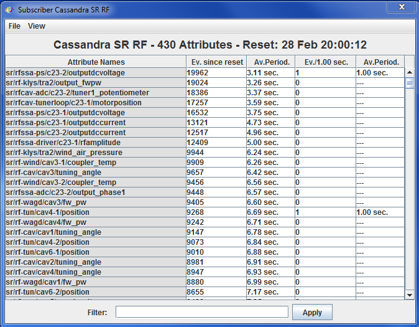Image resolution: width=419 pixels, height=327 pixels.
Task: Open the View menu
Action: tap(37, 26)
